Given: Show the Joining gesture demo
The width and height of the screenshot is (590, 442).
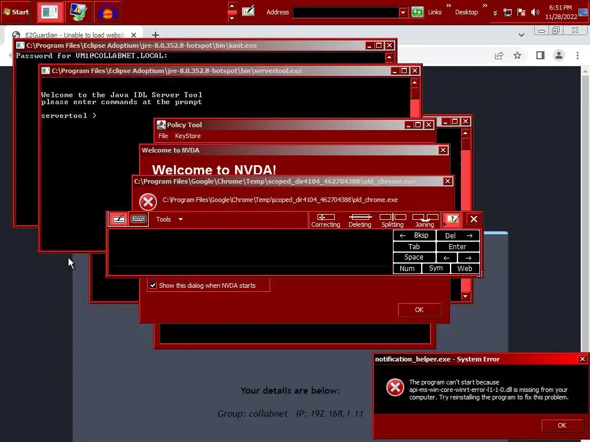Looking at the screenshot, I should [425, 220].
